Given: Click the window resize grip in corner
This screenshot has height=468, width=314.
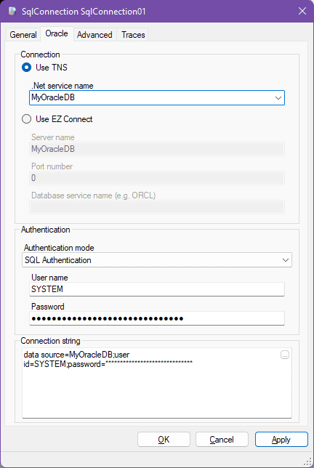Looking at the screenshot, I should tap(307, 461).
